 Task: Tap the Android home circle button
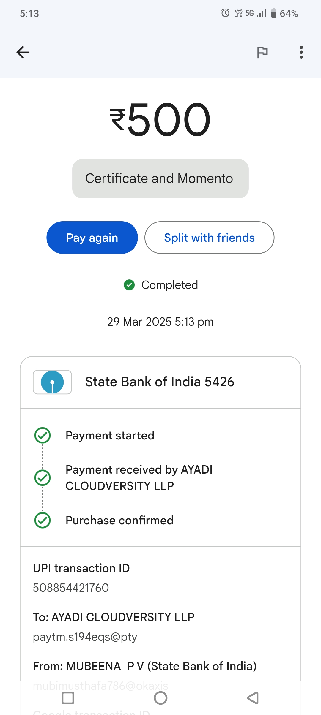point(160,698)
